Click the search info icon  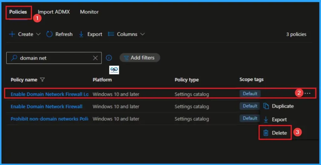[x=109, y=58]
